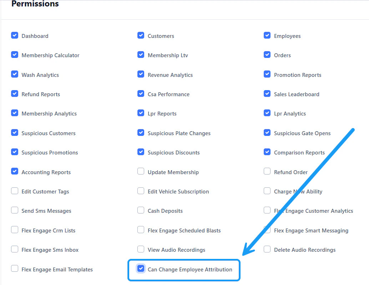The width and height of the screenshot is (369, 285).
Task: Enable Cash Deposits permission
Action: click(x=141, y=210)
